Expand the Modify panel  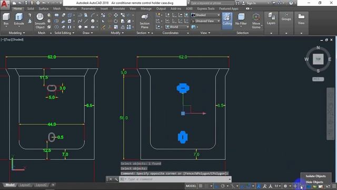(117, 33)
